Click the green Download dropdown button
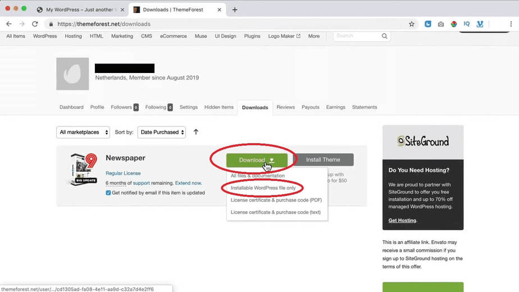Screen dimensions: 519x292 coord(257,160)
